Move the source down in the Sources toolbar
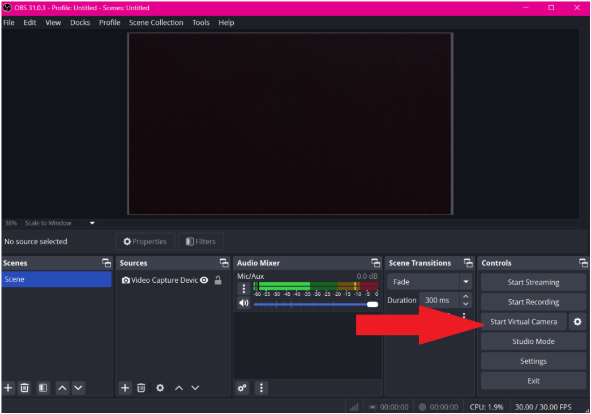Screen dimensions: 591x414 195,387
